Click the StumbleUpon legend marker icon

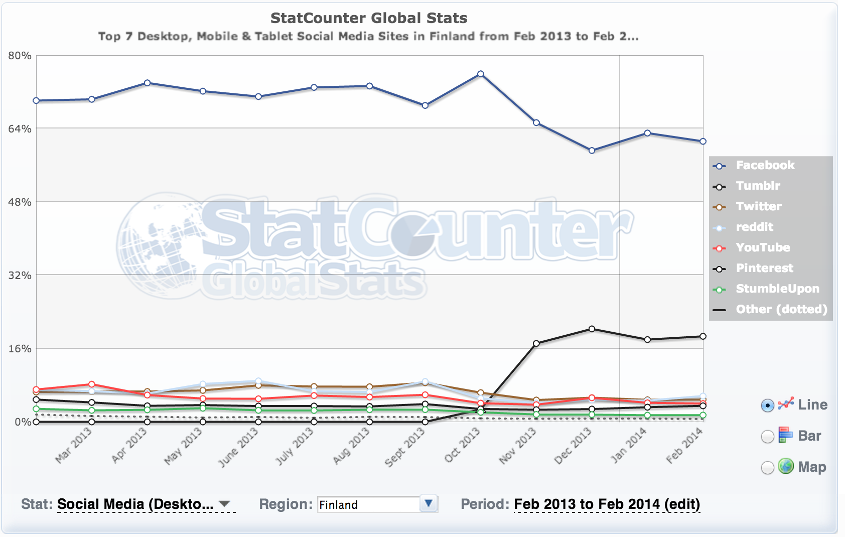(x=720, y=290)
